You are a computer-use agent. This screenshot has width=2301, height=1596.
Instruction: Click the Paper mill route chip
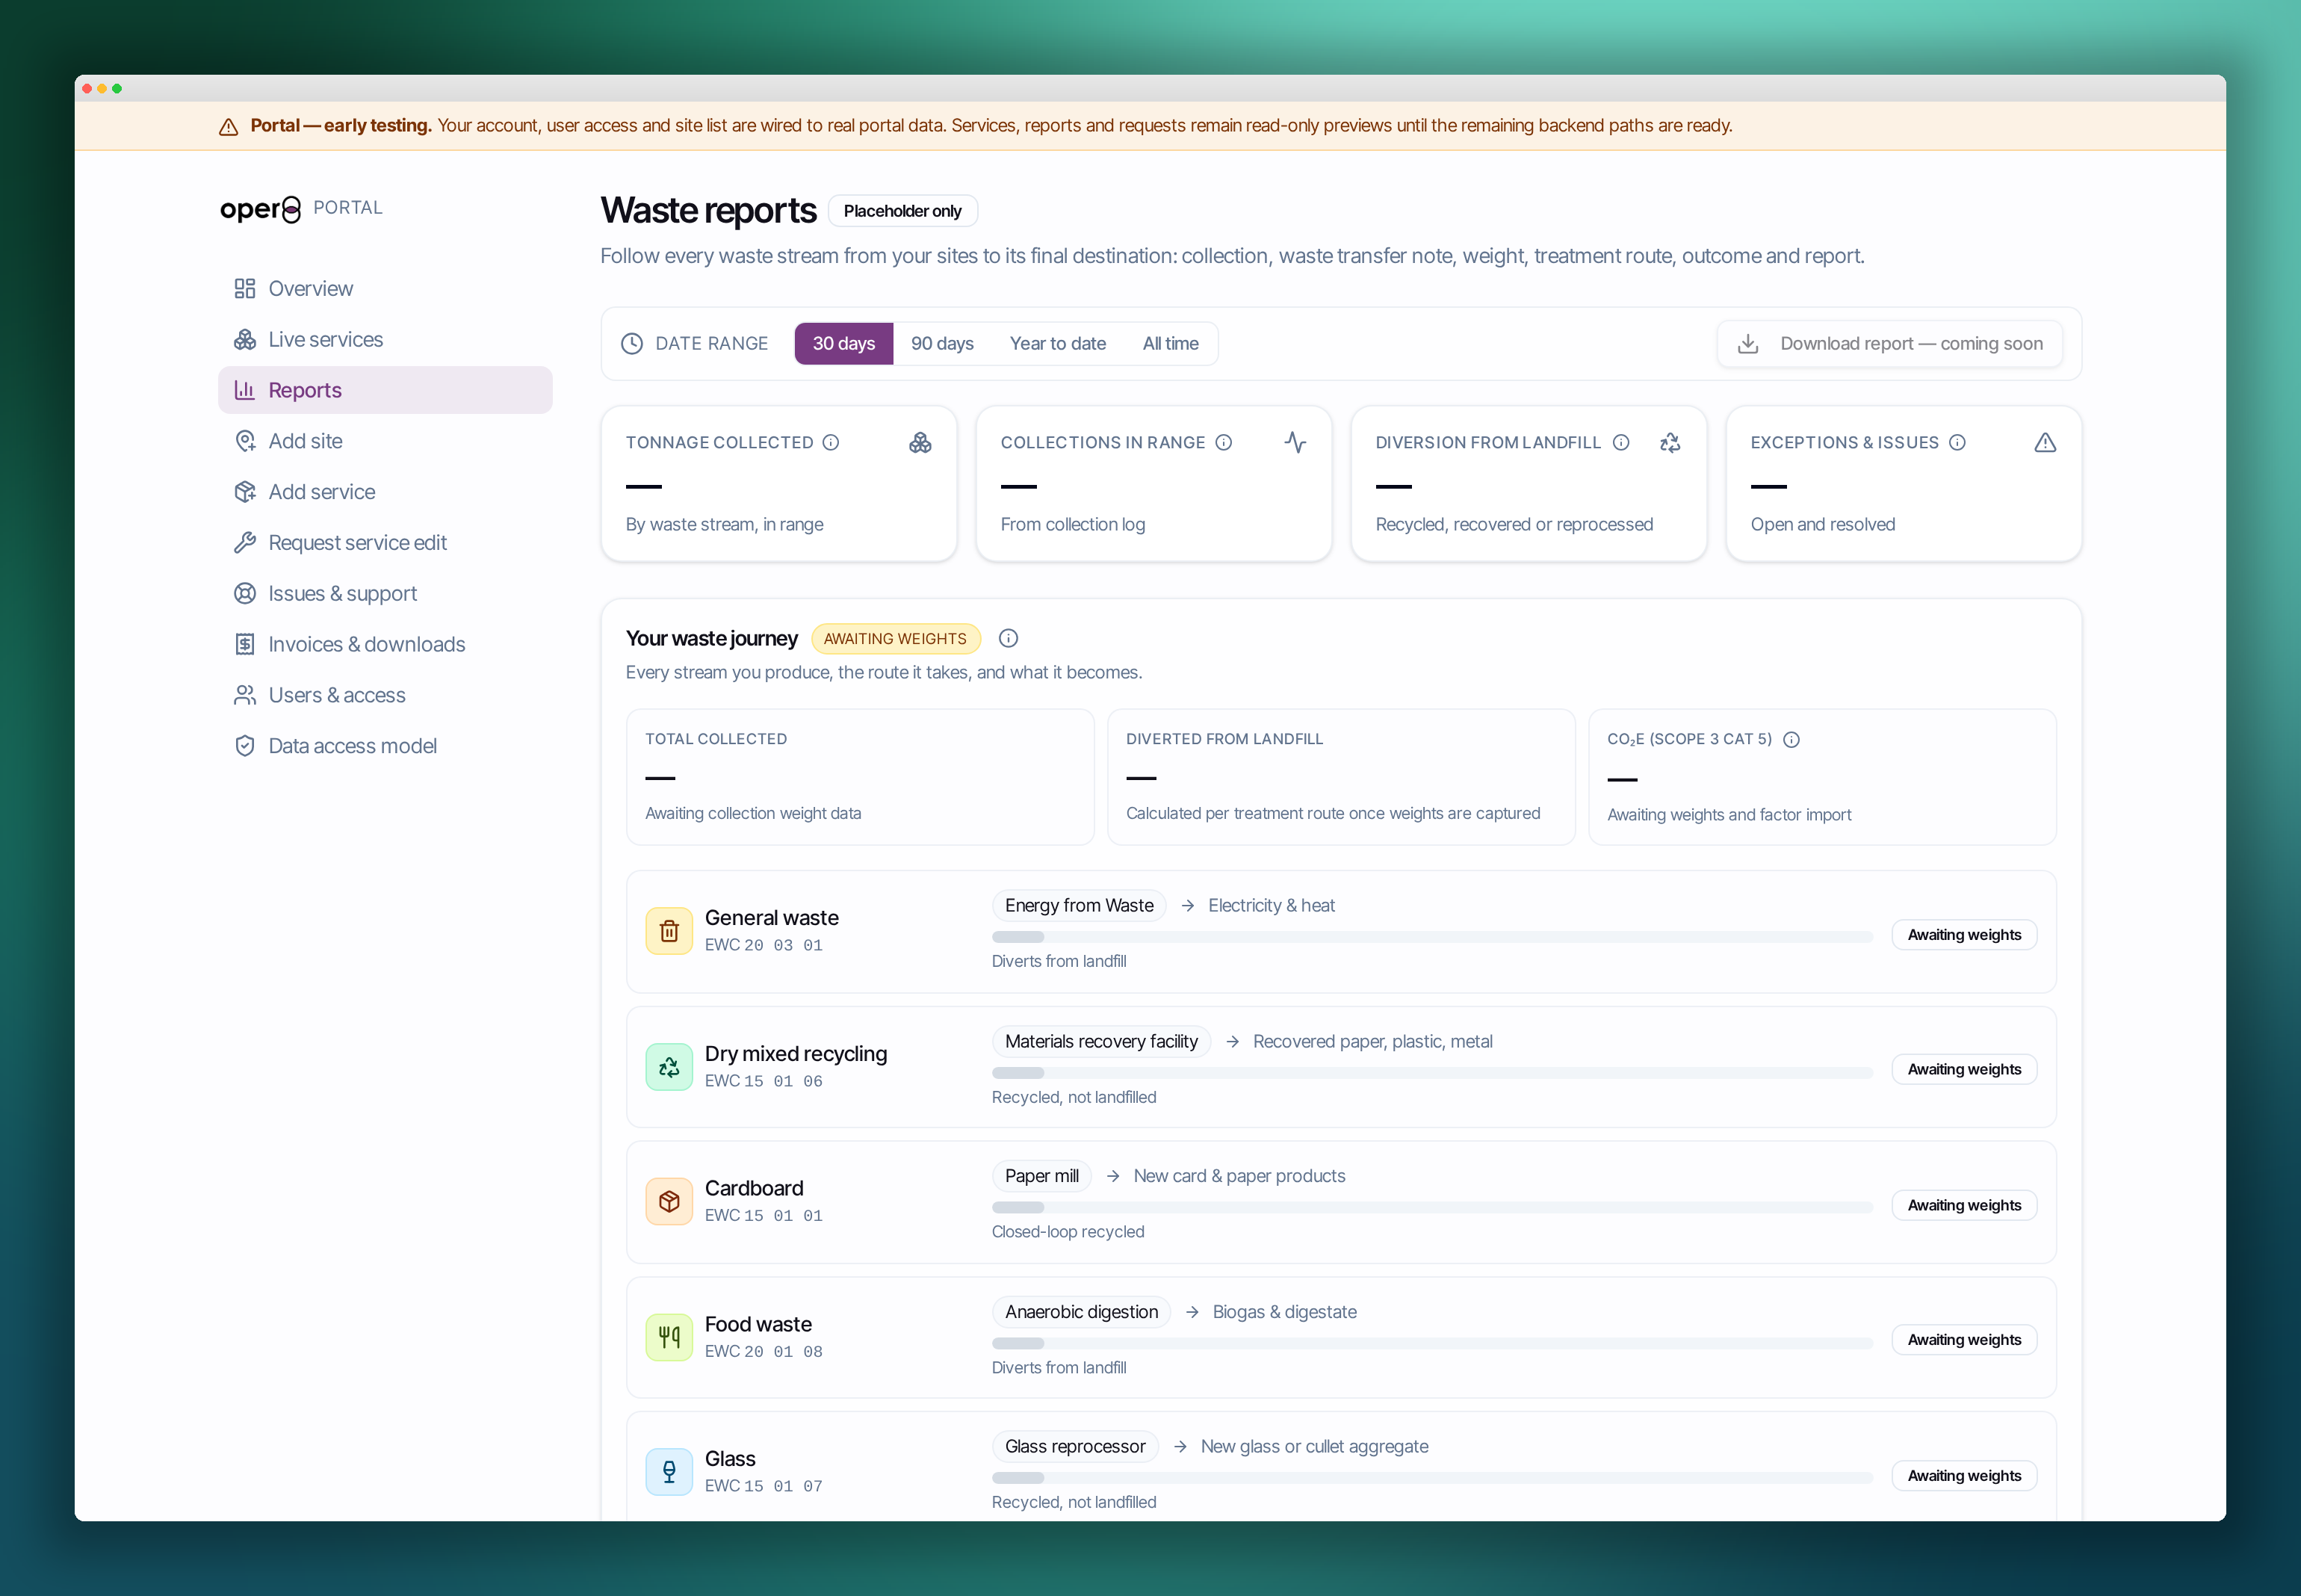tap(1041, 1177)
